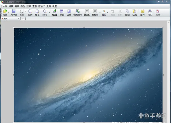Click the 打印 print icon
Image resolution: width=171 pixels, height=123 pixels.
click(150, 13)
